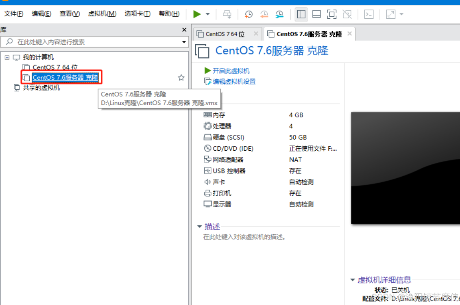460x305 pixels.
Task: Open the 帮助(H) menu
Action: point(169,14)
